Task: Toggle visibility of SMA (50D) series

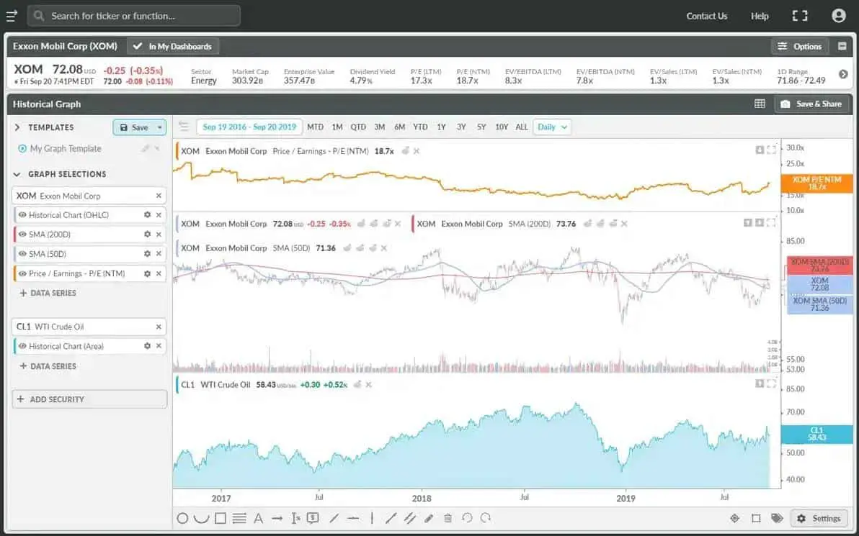Action: (22, 254)
